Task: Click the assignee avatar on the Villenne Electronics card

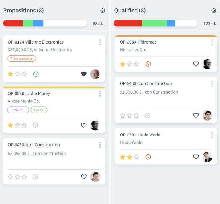Action: (95, 74)
